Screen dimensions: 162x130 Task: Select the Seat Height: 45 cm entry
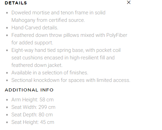click(x=33, y=122)
